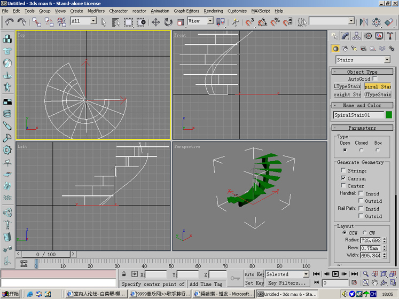This screenshot has height=299, width=399.
Task: Open the Hierarchy panel tab
Action: 357,36
